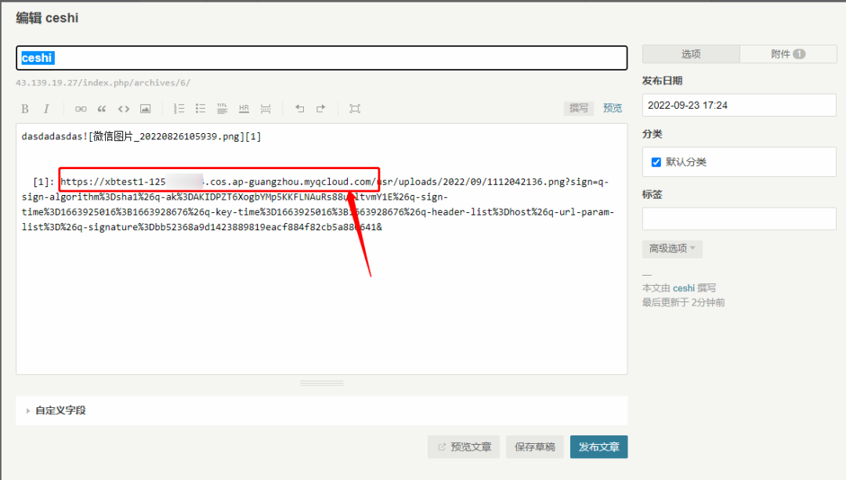Click the 预览文章 button
846x480 pixels.
[464, 447]
